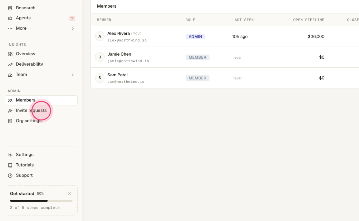
Task: Click the Admin role badge
Action: [x=195, y=37]
